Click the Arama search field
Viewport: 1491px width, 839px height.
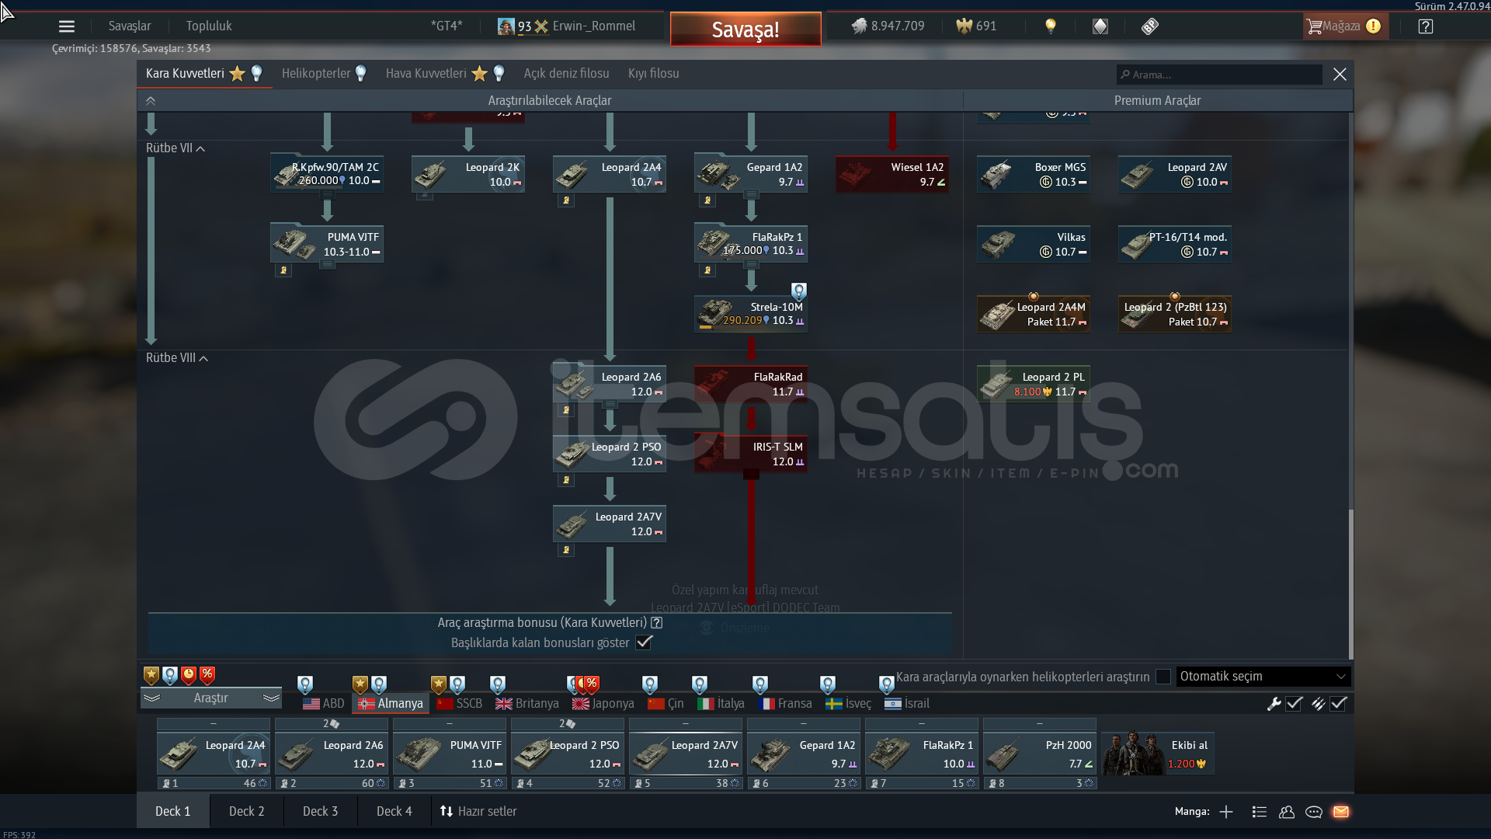1219,75
